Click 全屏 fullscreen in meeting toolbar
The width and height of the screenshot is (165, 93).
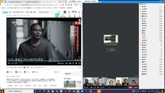point(102,87)
